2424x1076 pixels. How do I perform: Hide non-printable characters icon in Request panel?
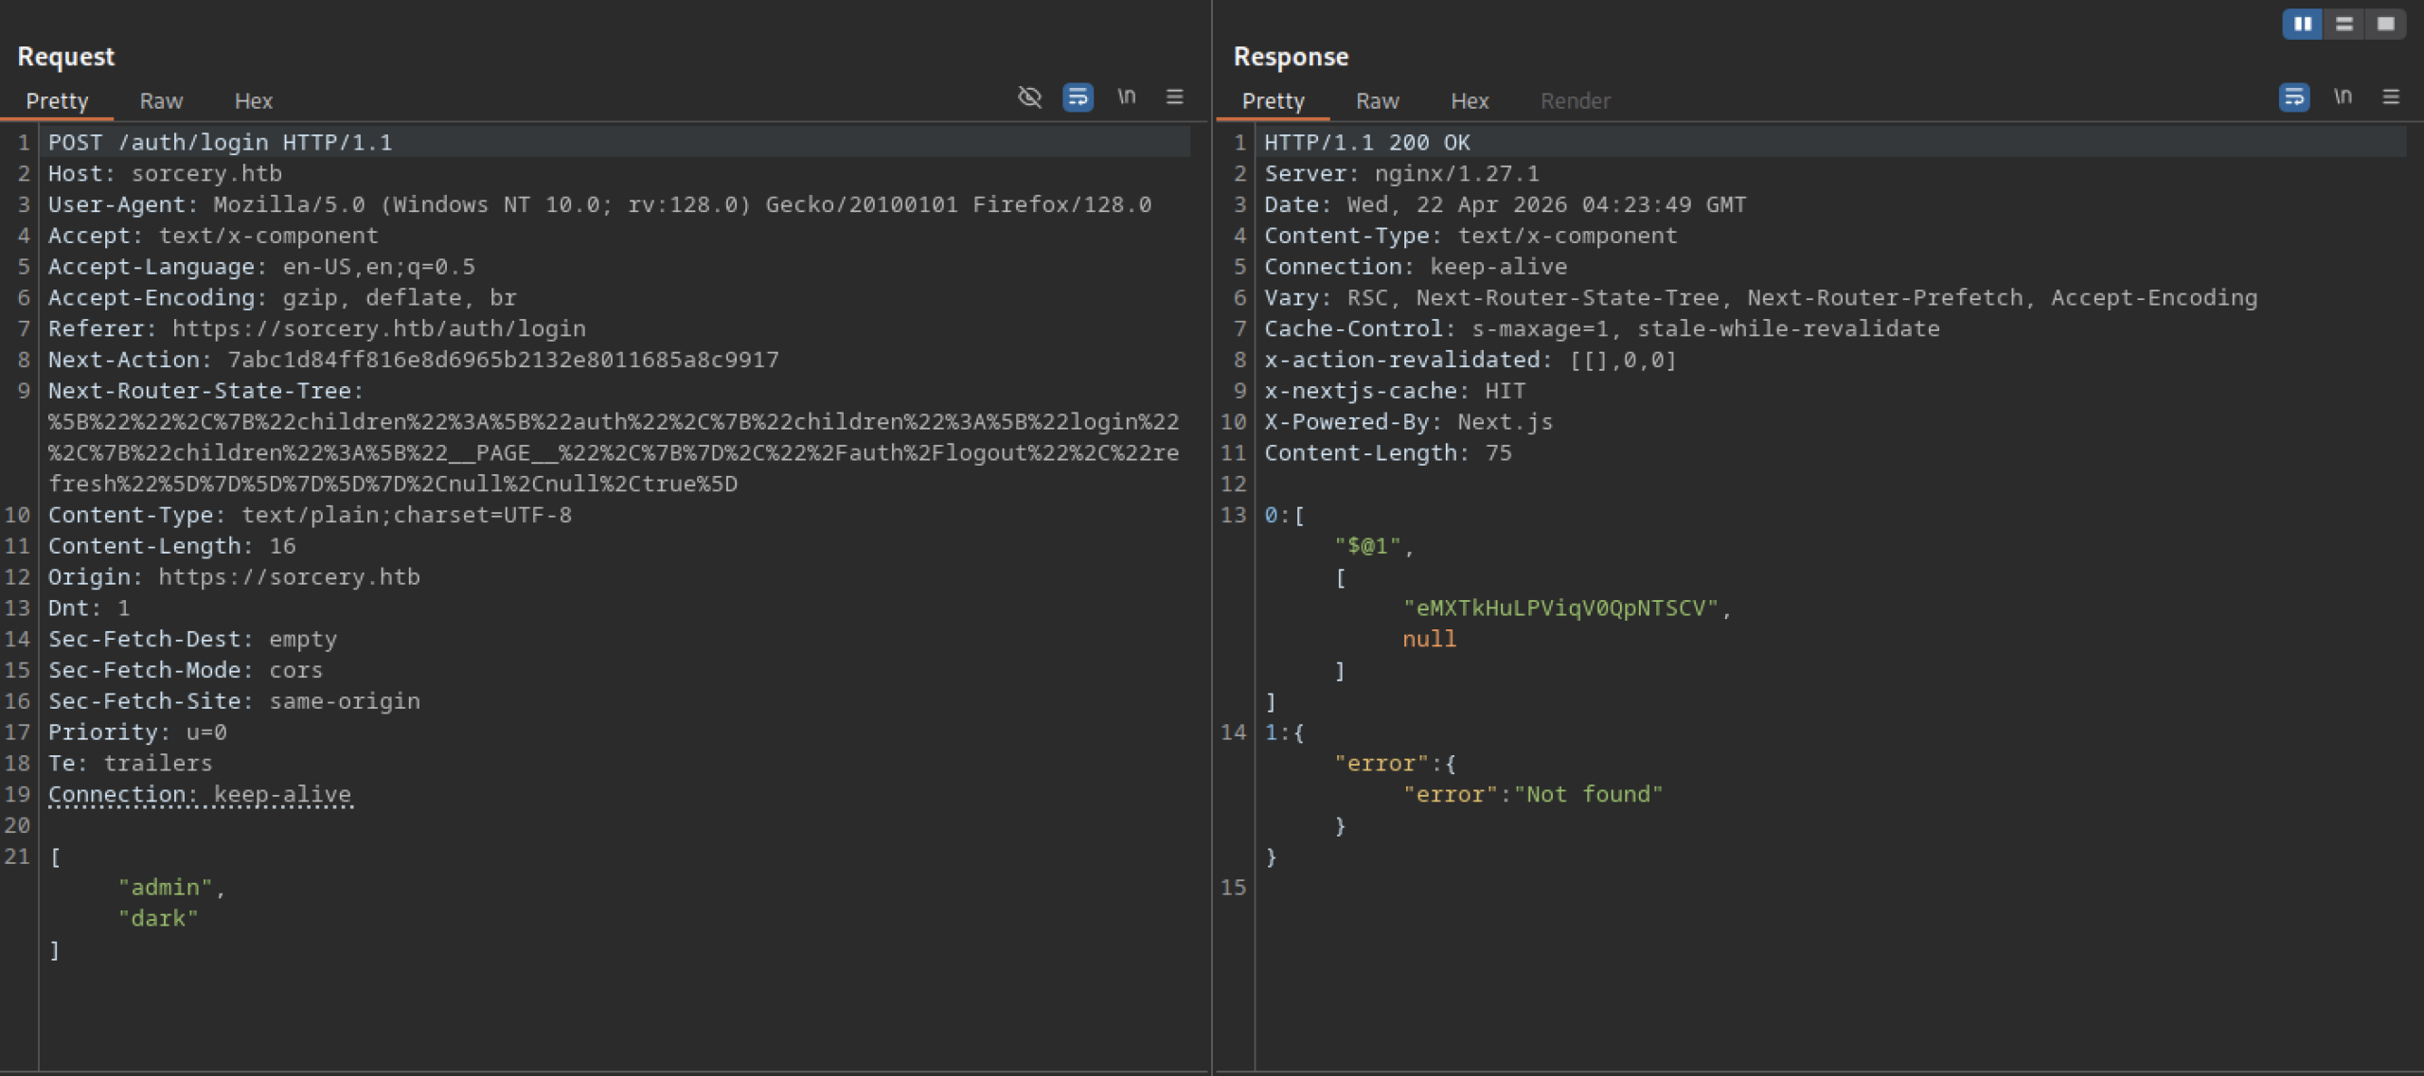click(x=1029, y=97)
